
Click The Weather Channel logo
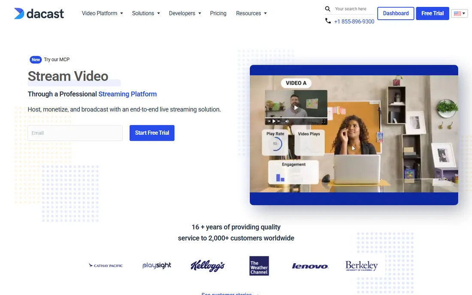tap(259, 266)
